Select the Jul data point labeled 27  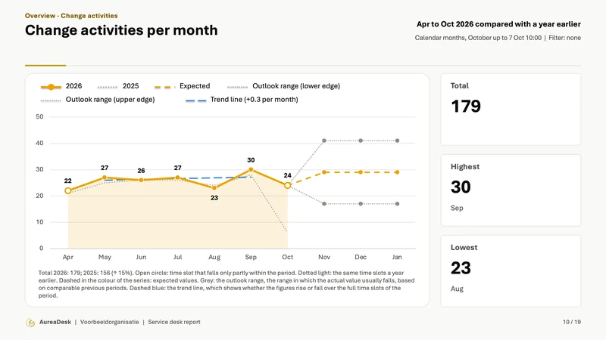(x=177, y=178)
